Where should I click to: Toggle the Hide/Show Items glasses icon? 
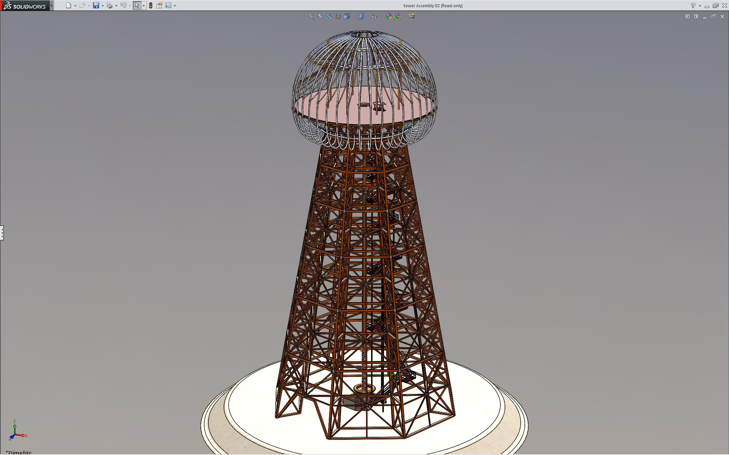(374, 16)
